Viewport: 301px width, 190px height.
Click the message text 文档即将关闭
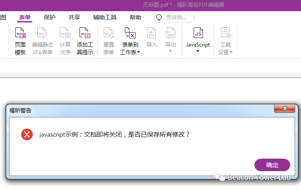tap(103, 134)
